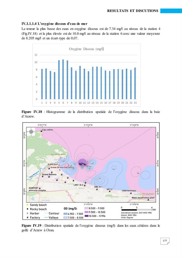This screenshot has width=182, height=258.
Task: Click the compass rose icon on the map
Action: coord(31,132)
